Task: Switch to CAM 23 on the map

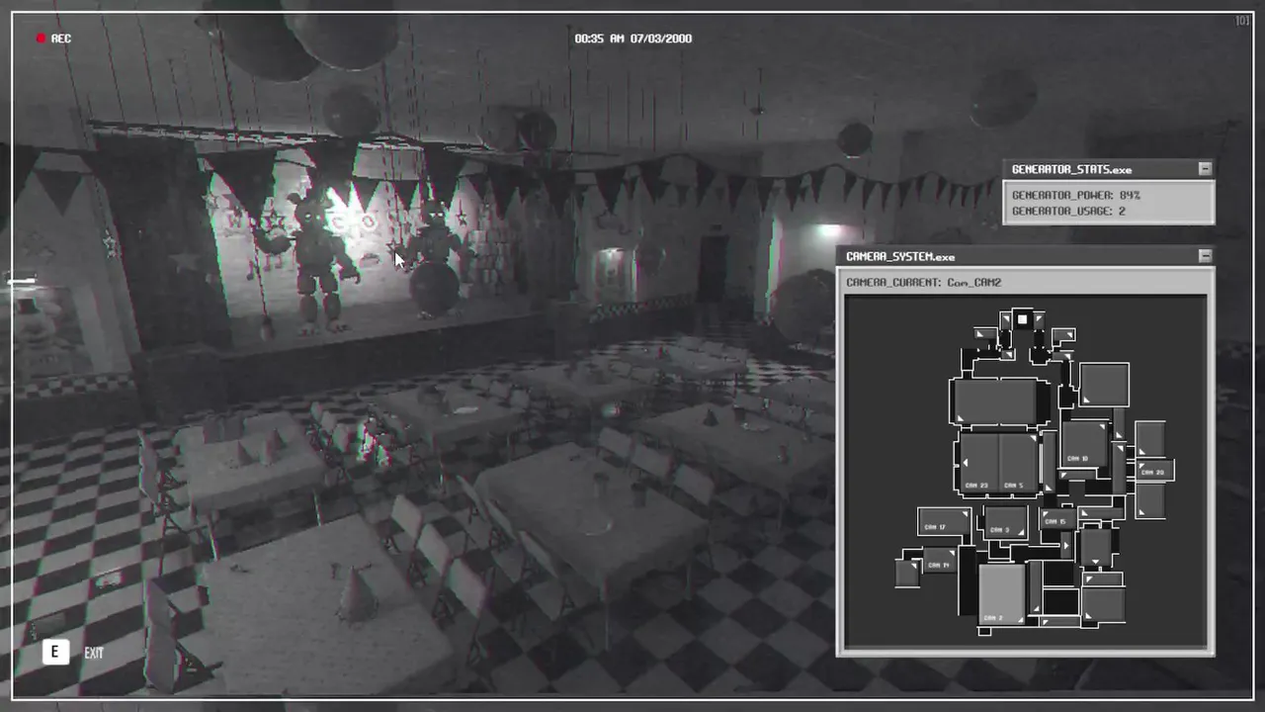Action: pyautogui.click(x=979, y=464)
